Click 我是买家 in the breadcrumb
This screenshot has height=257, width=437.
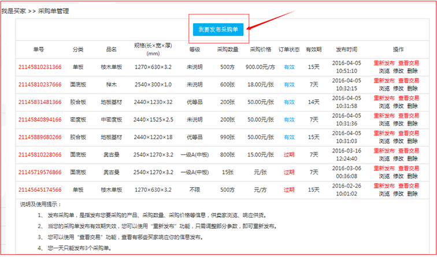point(13,11)
